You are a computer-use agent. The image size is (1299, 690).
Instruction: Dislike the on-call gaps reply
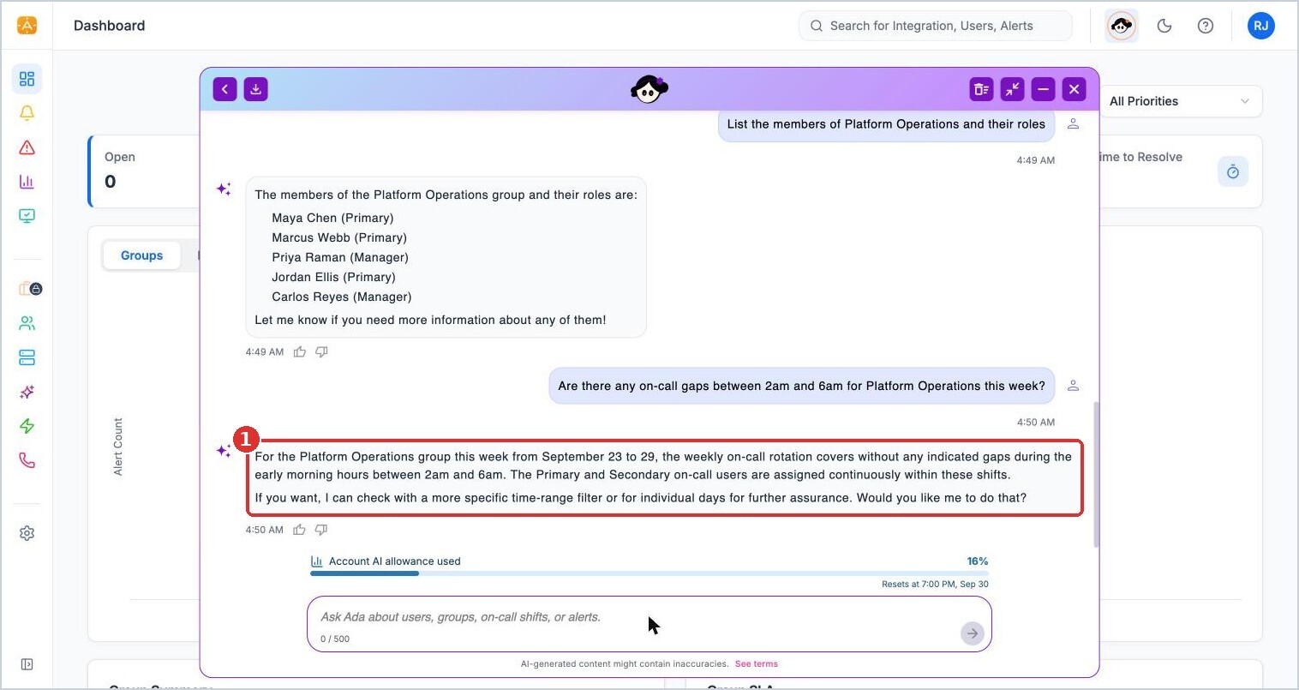click(321, 530)
